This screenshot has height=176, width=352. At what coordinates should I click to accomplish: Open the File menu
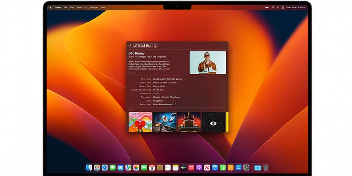pos(66,7)
